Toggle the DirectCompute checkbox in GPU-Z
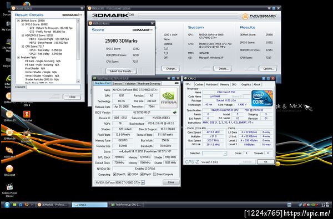 coord(155,174)
